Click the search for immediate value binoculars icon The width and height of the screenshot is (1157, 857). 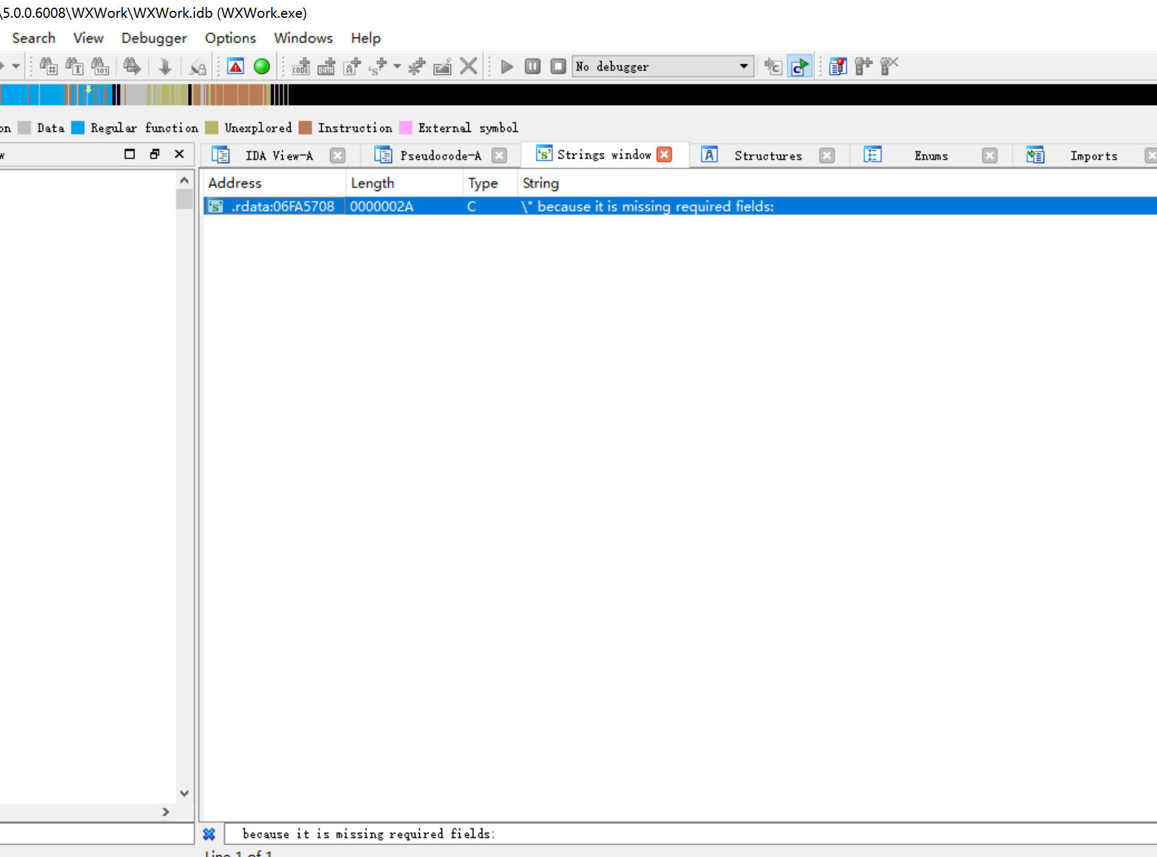[x=49, y=66]
